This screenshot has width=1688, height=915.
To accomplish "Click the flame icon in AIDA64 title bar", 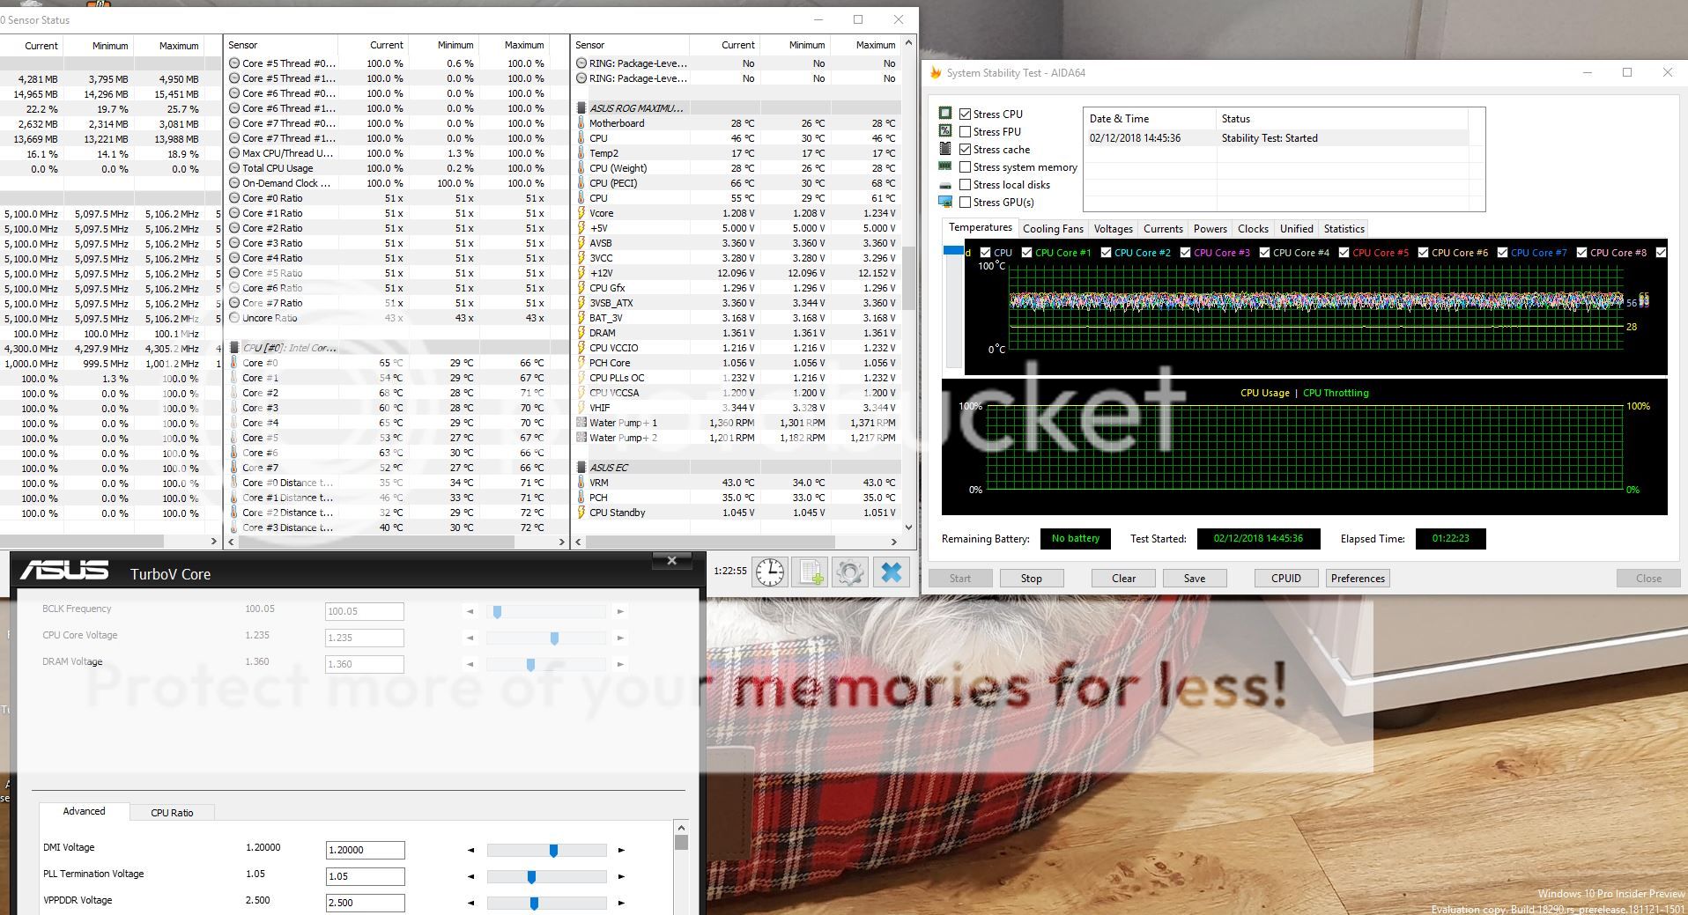I will pos(936,73).
